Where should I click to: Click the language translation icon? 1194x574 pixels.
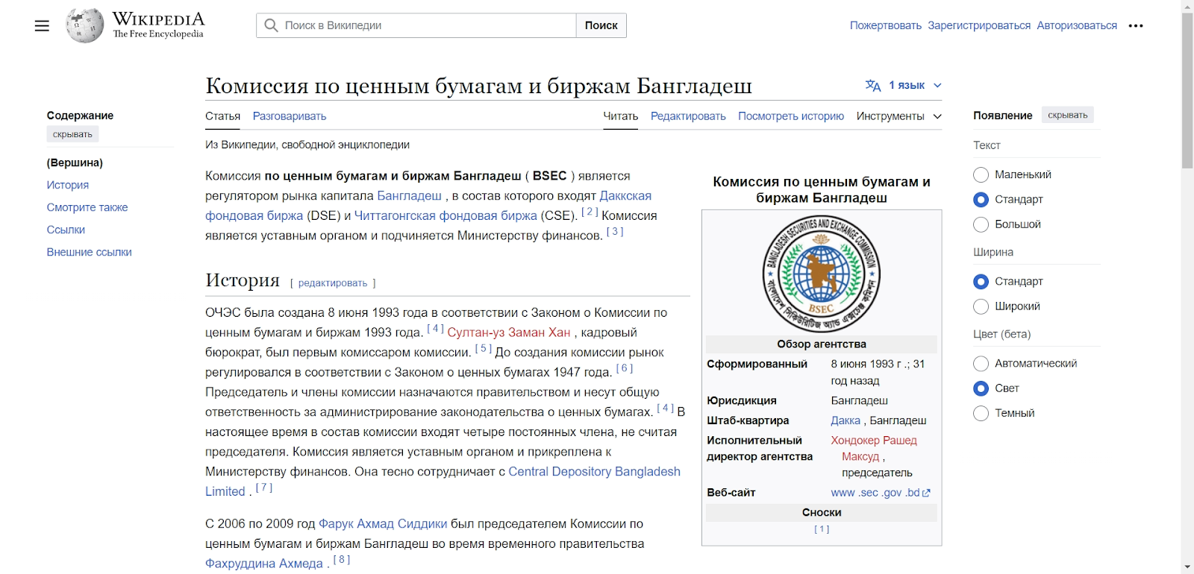pyautogui.click(x=873, y=86)
